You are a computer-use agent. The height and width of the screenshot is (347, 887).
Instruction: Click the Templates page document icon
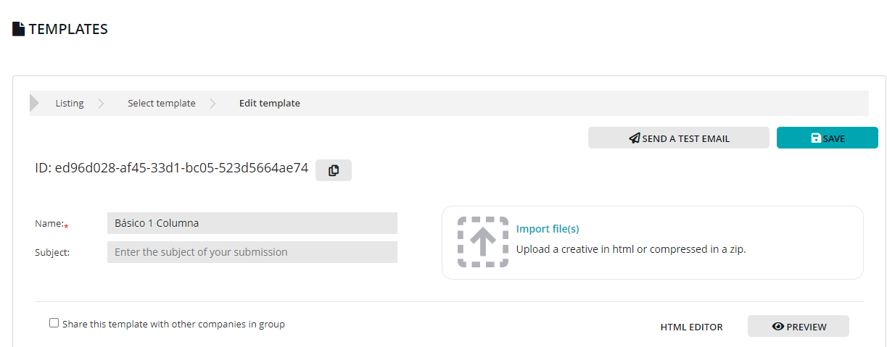pyautogui.click(x=19, y=29)
